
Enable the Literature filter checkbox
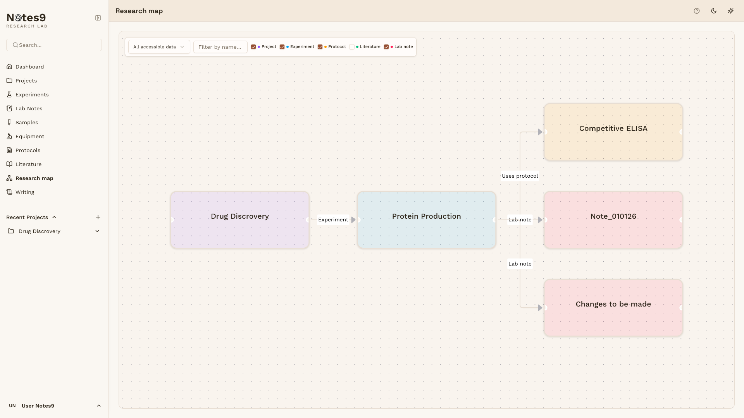(352, 47)
